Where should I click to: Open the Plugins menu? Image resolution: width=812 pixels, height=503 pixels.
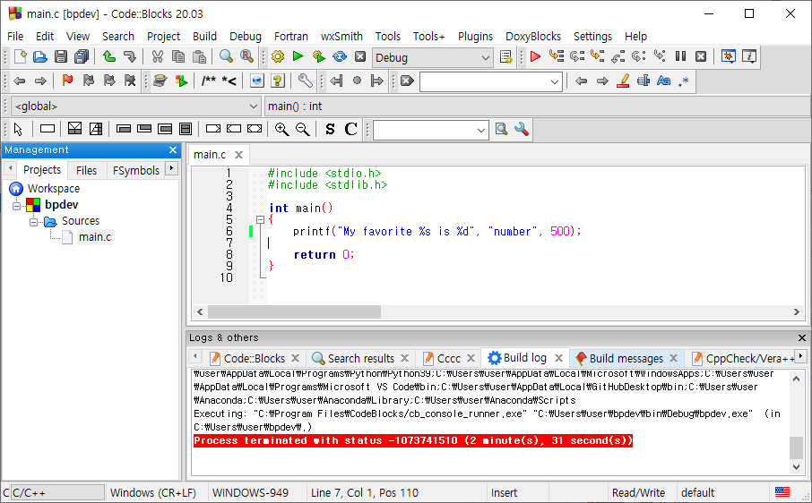[475, 36]
